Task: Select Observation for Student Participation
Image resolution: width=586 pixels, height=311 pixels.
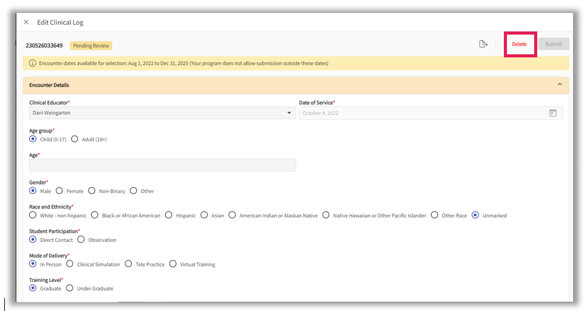Action: [x=81, y=240]
